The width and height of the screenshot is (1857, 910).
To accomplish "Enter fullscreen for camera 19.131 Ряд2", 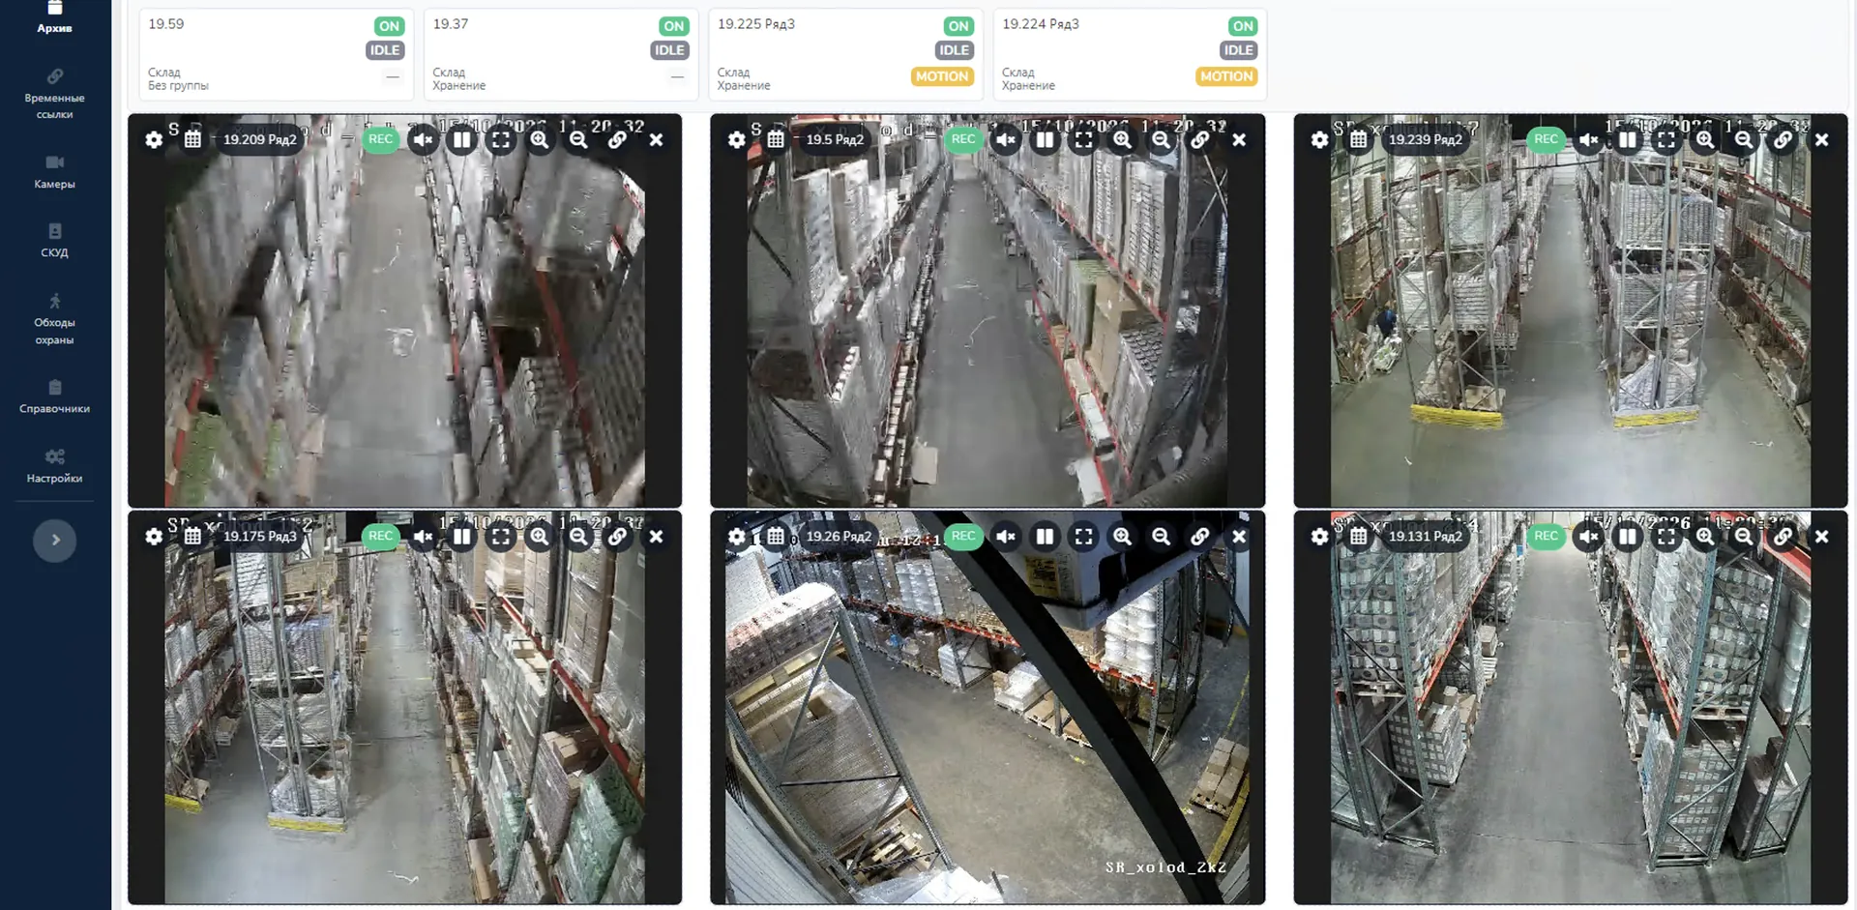I will [1666, 537].
